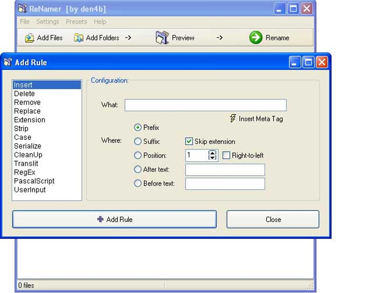370x293 pixels.
Task: Click the Rename toolbar label
Action: coord(277,38)
